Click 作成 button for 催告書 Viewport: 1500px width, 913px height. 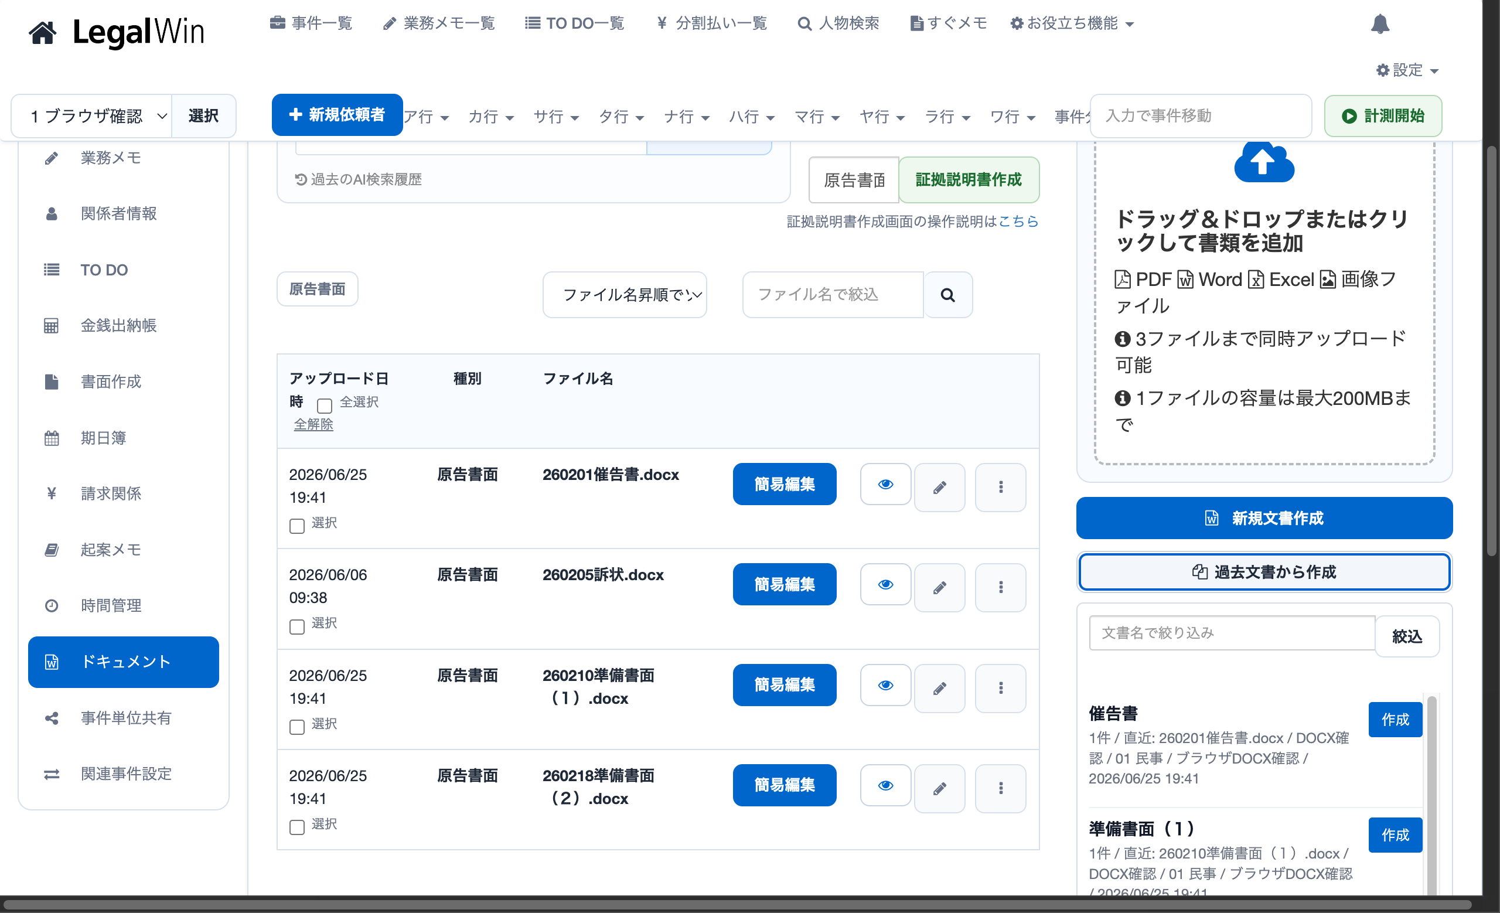[x=1395, y=720]
